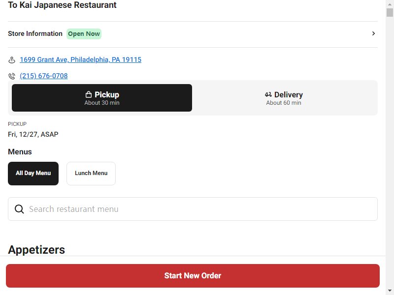Select the Pickup option
This screenshot has width=394, height=295.
tap(102, 98)
